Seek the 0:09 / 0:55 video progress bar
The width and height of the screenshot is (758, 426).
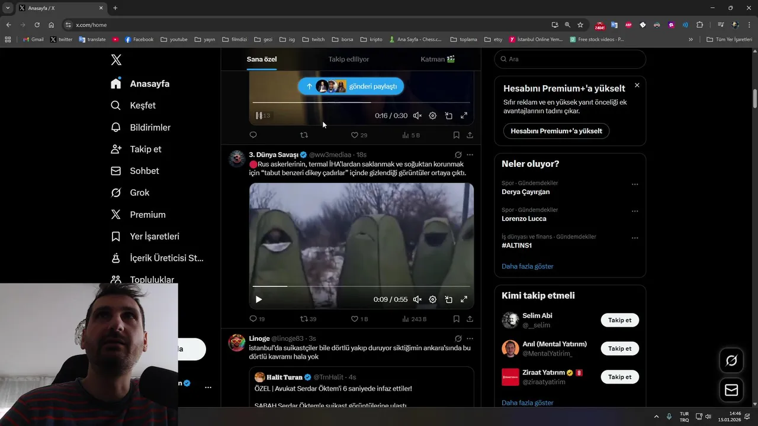361,286
